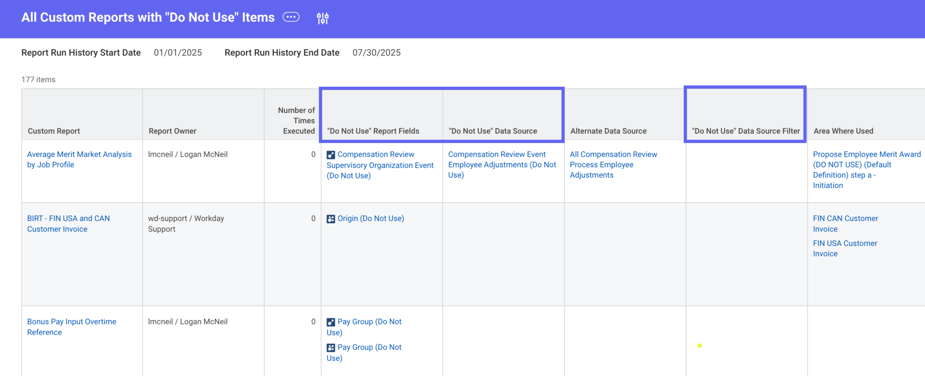Open related actions ellipsis beside report title
The image size is (925, 376).
[291, 17]
